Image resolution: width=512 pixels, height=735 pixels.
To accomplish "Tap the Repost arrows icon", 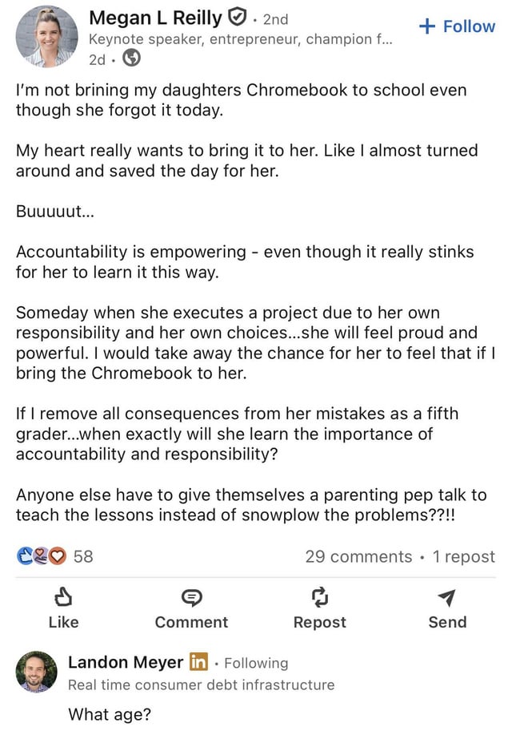I will coord(319,597).
